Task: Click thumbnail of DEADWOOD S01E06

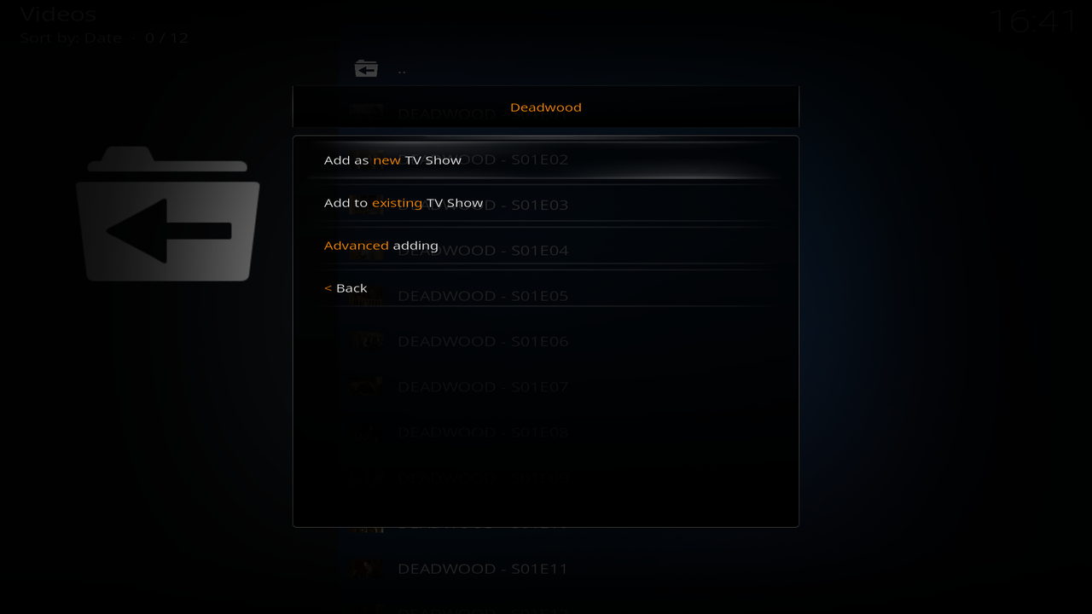Action: coord(368,341)
